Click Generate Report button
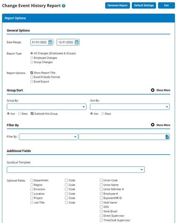The height and width of the screenshot is (223, 177). [x=117, y=6]
